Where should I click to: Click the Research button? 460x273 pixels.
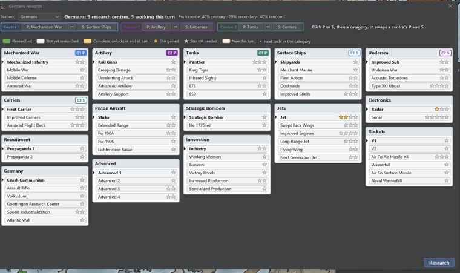(x=439, y=263)
